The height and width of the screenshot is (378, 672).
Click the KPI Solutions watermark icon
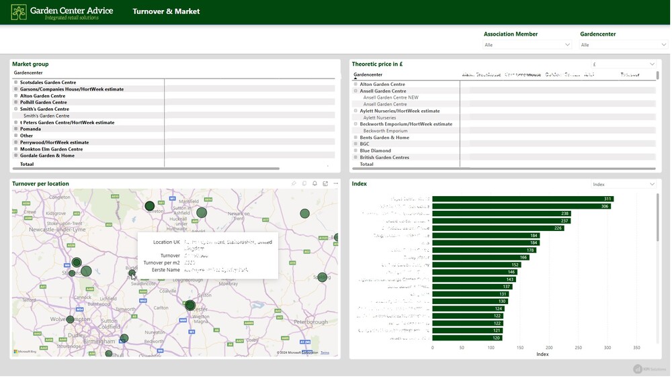[638, 369]
